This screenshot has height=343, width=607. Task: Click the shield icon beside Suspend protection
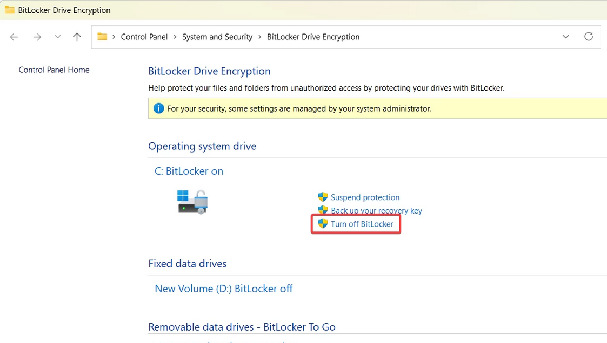323,197
